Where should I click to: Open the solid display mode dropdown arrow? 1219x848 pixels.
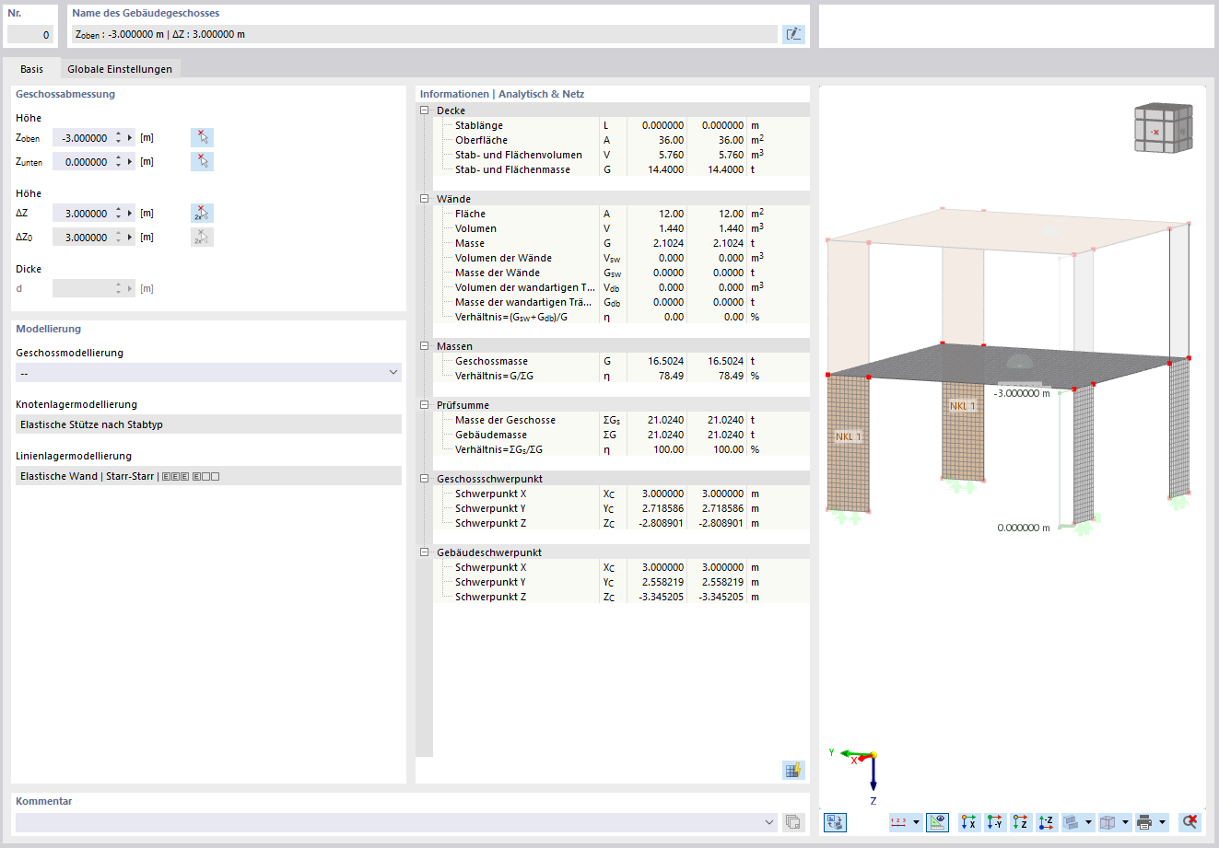coord(1089,822)
